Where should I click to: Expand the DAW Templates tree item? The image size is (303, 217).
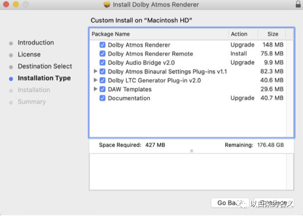(x=95, y=89)
